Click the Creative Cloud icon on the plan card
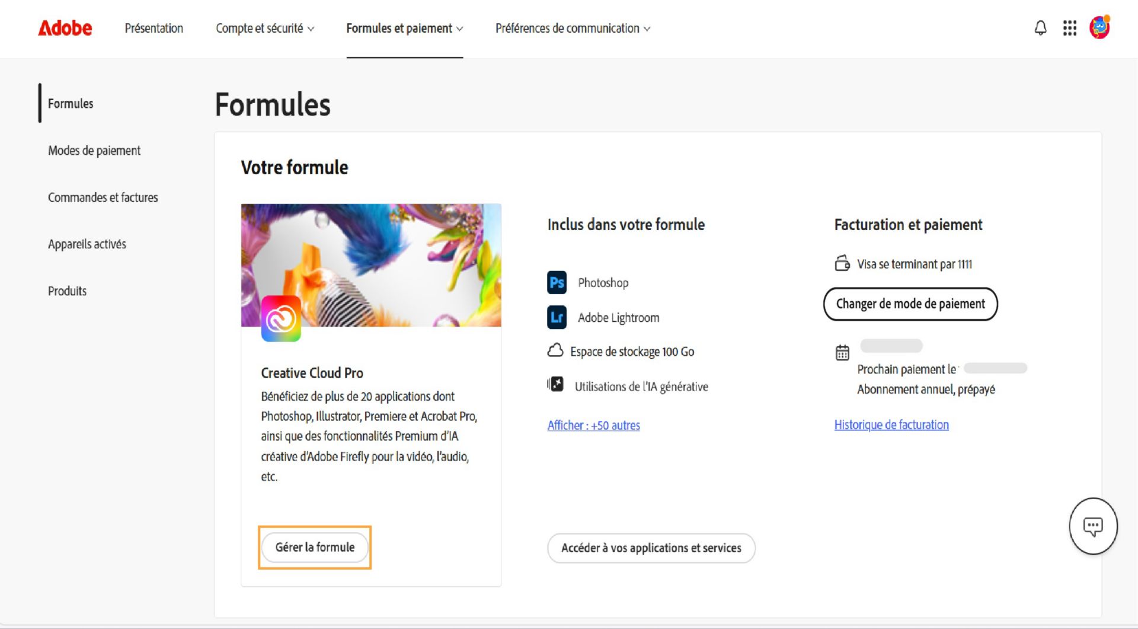The width and height of the screenshot is (1138, 629). point(281,318)
